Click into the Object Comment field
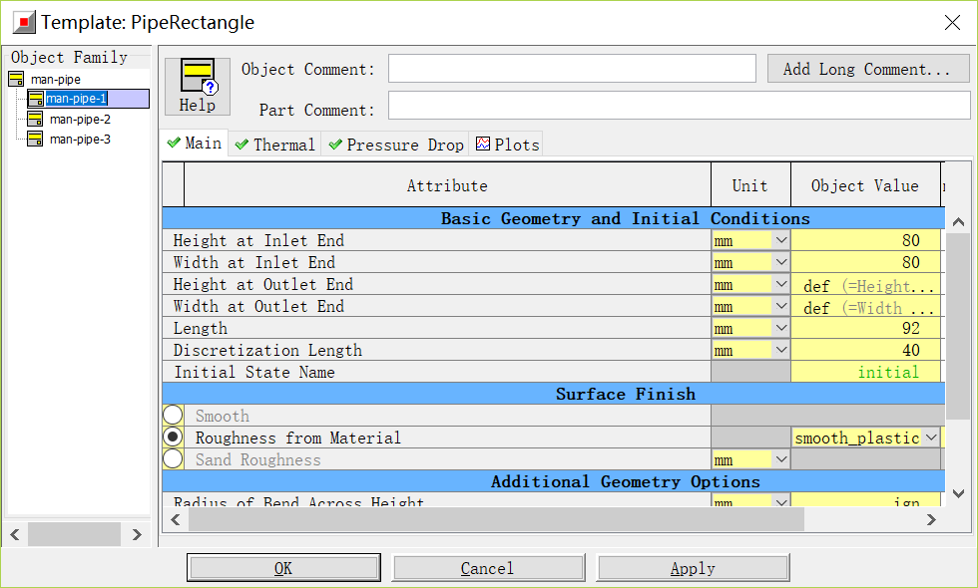The width and height of the screenshot is (978, 588). click(571, 69)
